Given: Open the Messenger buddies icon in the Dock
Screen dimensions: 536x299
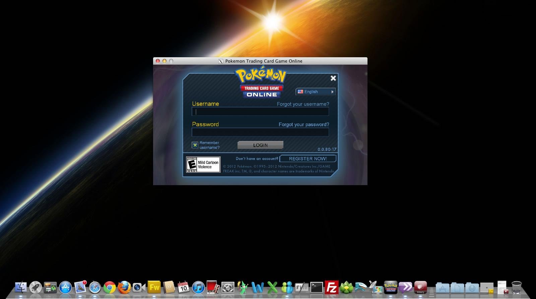Looking at the screenshot, I should pyautogui.click(x=287, y=287).
